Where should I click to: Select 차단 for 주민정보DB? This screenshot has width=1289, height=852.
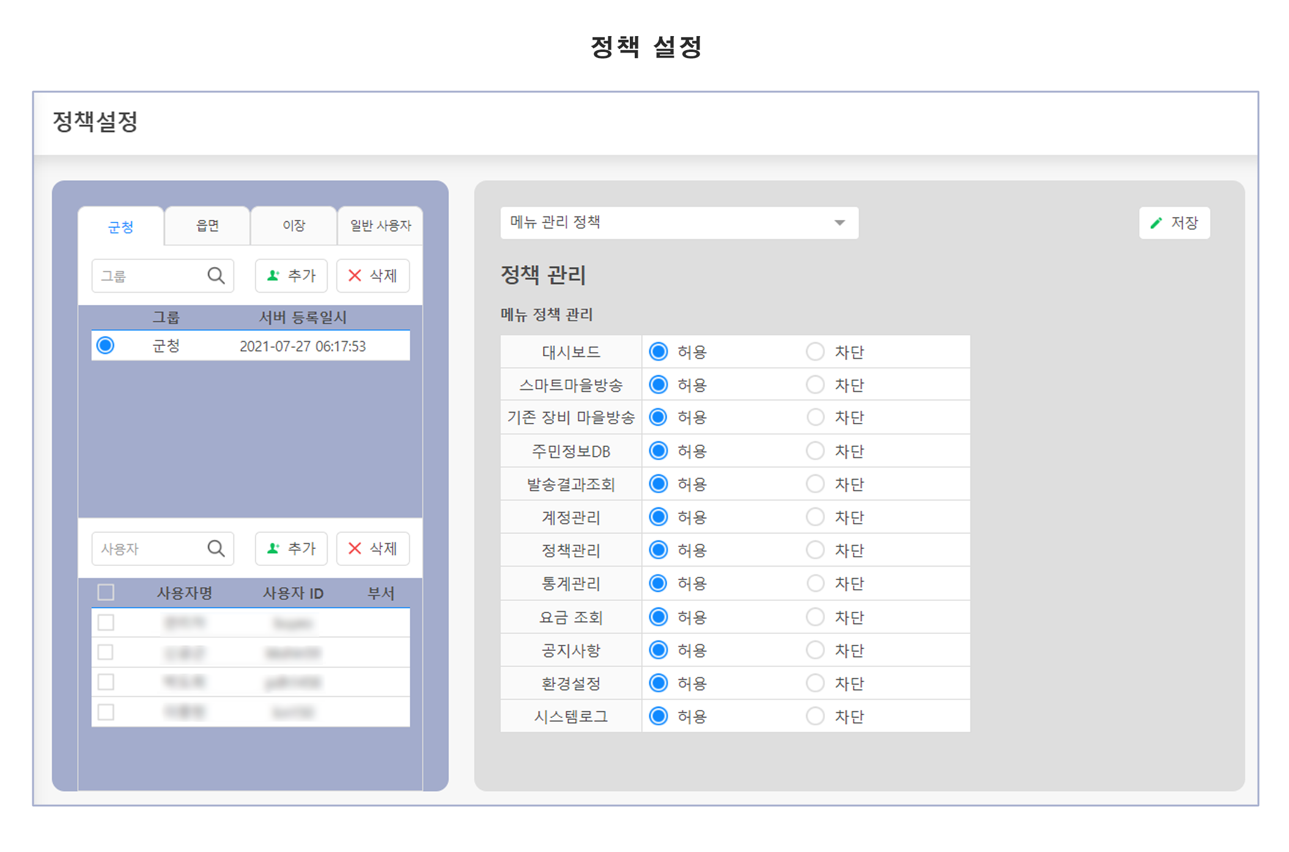tap(815, 451)
